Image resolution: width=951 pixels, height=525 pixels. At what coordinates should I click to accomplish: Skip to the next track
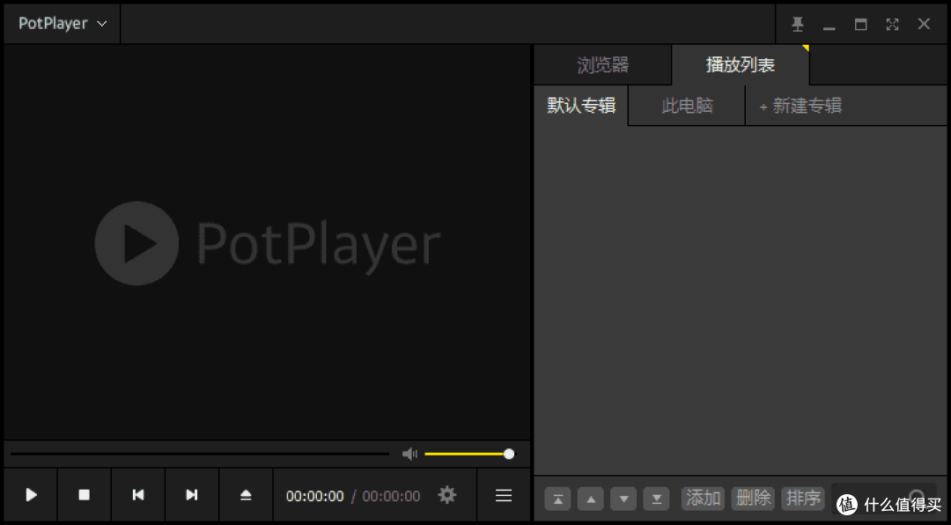pos(192,495)
